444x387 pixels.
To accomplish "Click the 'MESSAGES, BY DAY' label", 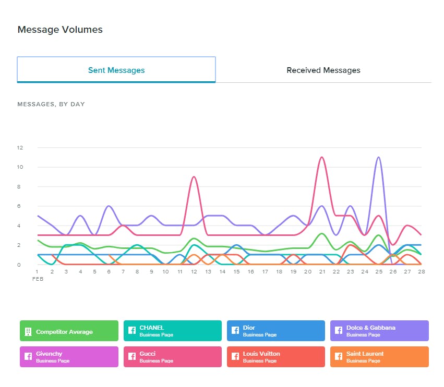I will point(51,104).
